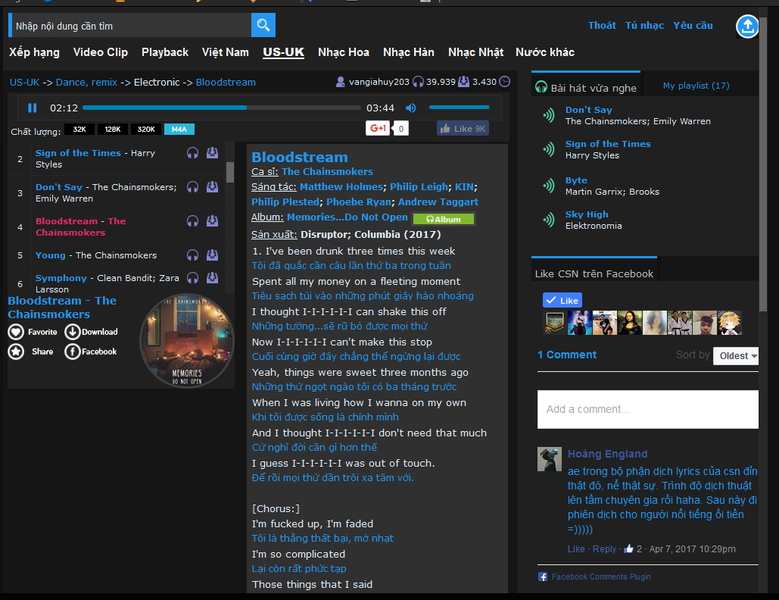The image size is (779, 600).
Task: Open uploader vangiahuy203 profile
Action: coord(379,82)
